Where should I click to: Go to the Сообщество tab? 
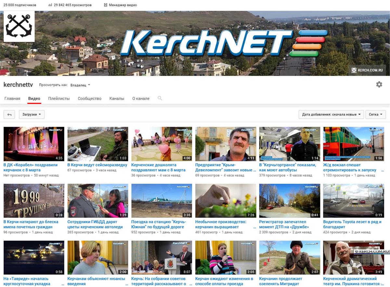coord(90,99)
